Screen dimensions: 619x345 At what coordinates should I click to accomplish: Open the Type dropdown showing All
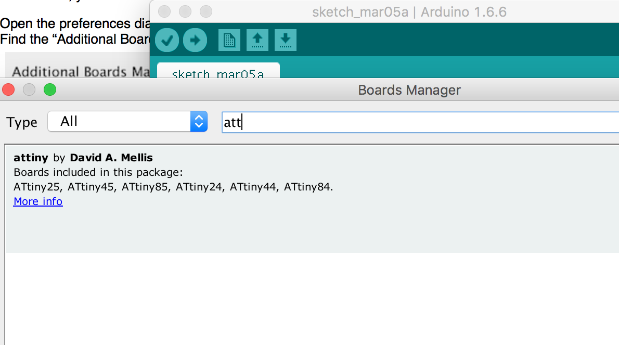tap(127, 121)
